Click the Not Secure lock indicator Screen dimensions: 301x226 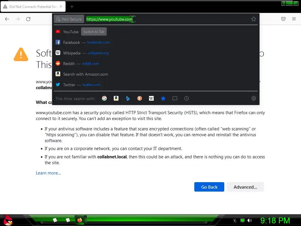[x=69, y=19]
